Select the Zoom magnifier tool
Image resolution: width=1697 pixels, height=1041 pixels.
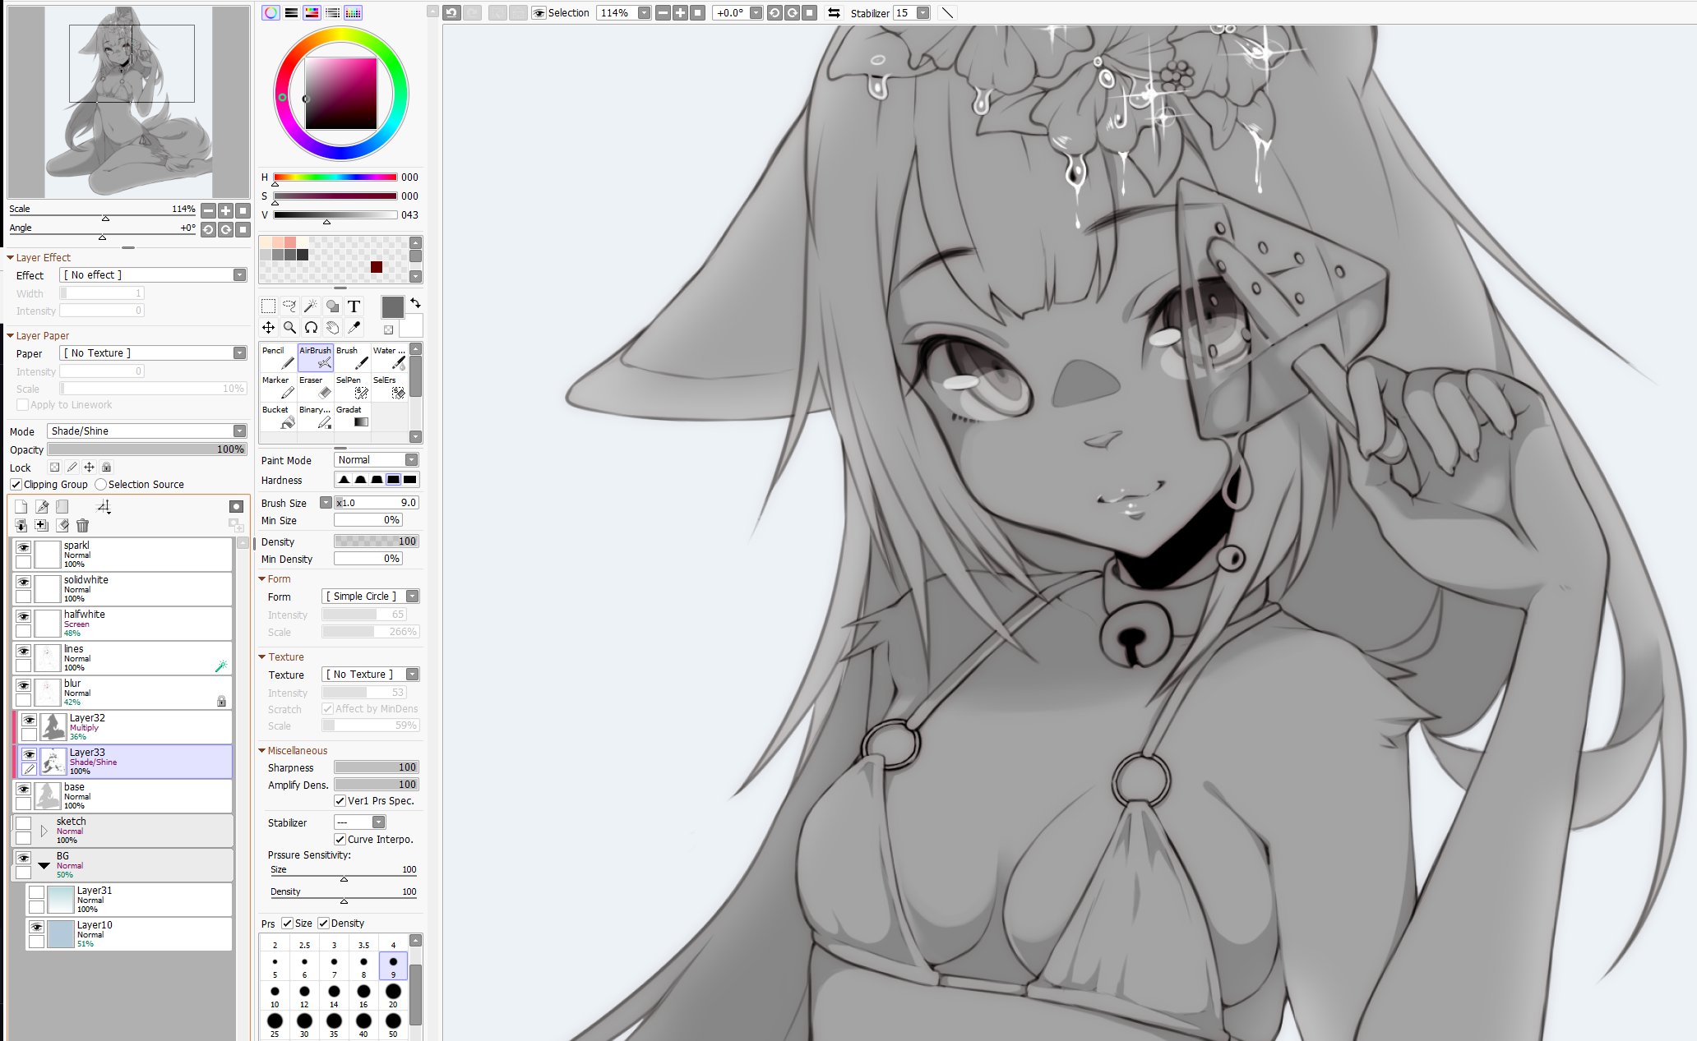(289, 328)
